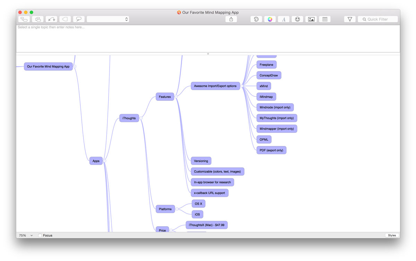Select the Awesome Import/Export options topic
The height and width of the screenshot is (261, 416).
point(215,86)
